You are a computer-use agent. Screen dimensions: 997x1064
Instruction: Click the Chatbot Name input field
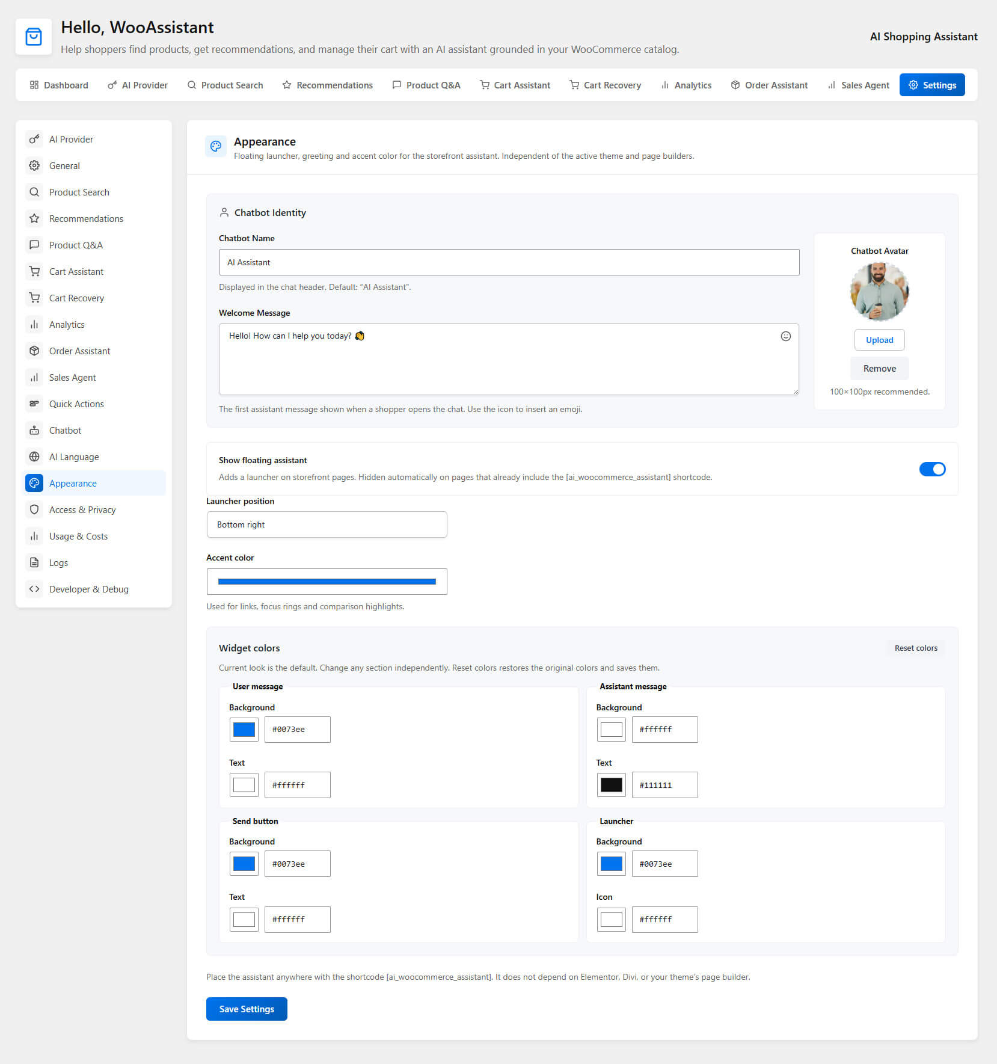[x=509, y=262]
